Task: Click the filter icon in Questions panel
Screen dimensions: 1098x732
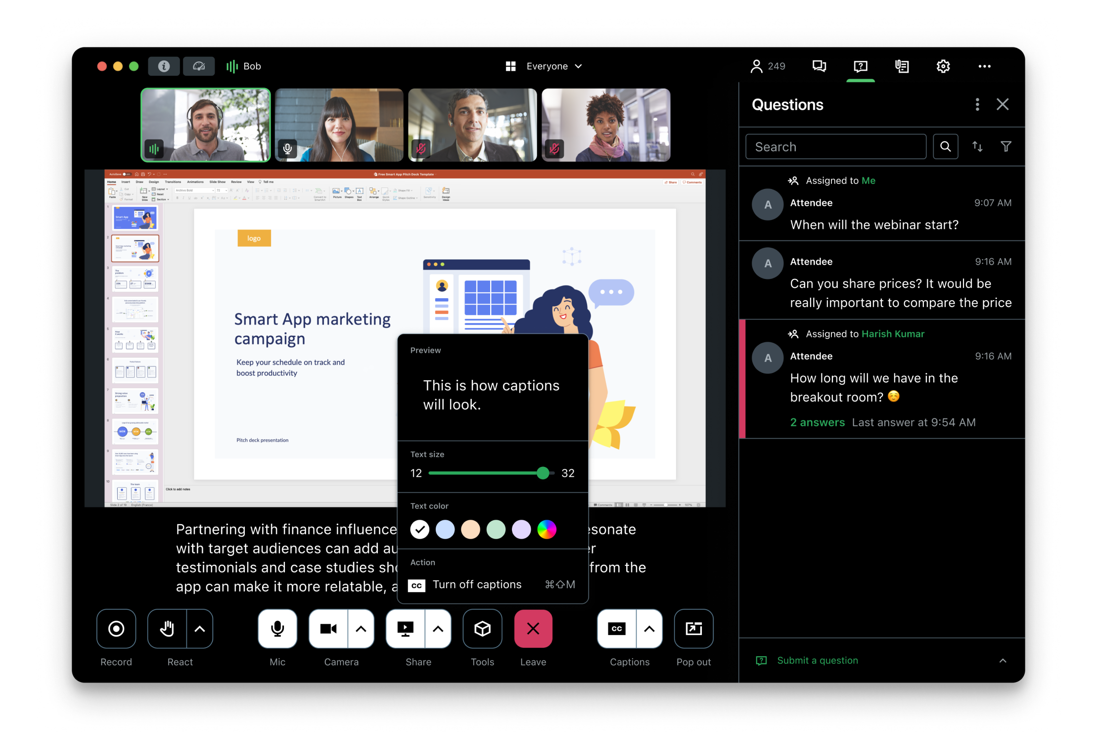Action: 1006,146
